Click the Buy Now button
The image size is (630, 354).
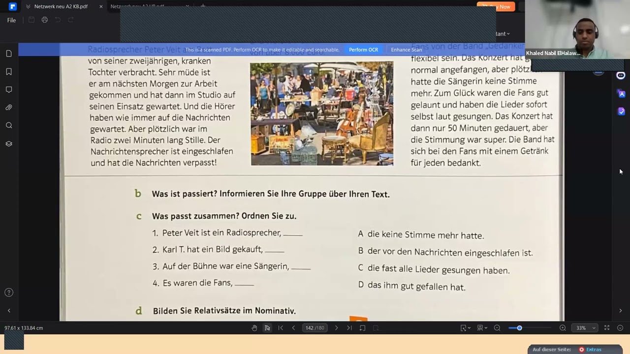coord(496,6)
